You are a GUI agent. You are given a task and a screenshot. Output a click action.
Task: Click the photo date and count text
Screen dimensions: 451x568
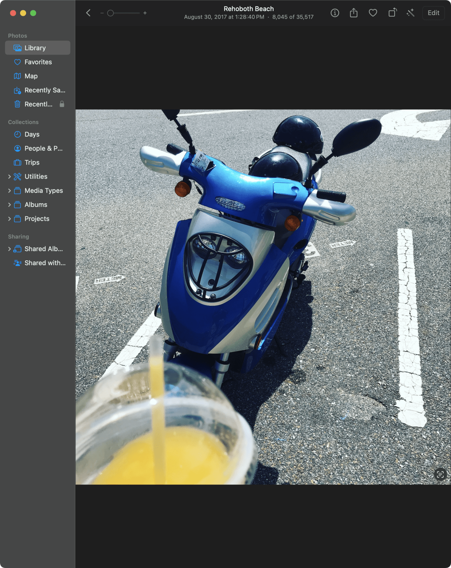tap(249, 17)
